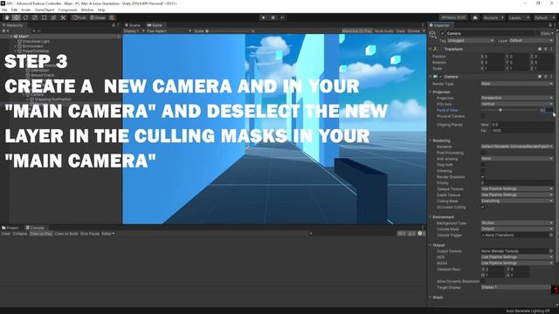Click Maximize On Play button
The height and width of the screenshot is (314, 559).
tap(356, 31)
